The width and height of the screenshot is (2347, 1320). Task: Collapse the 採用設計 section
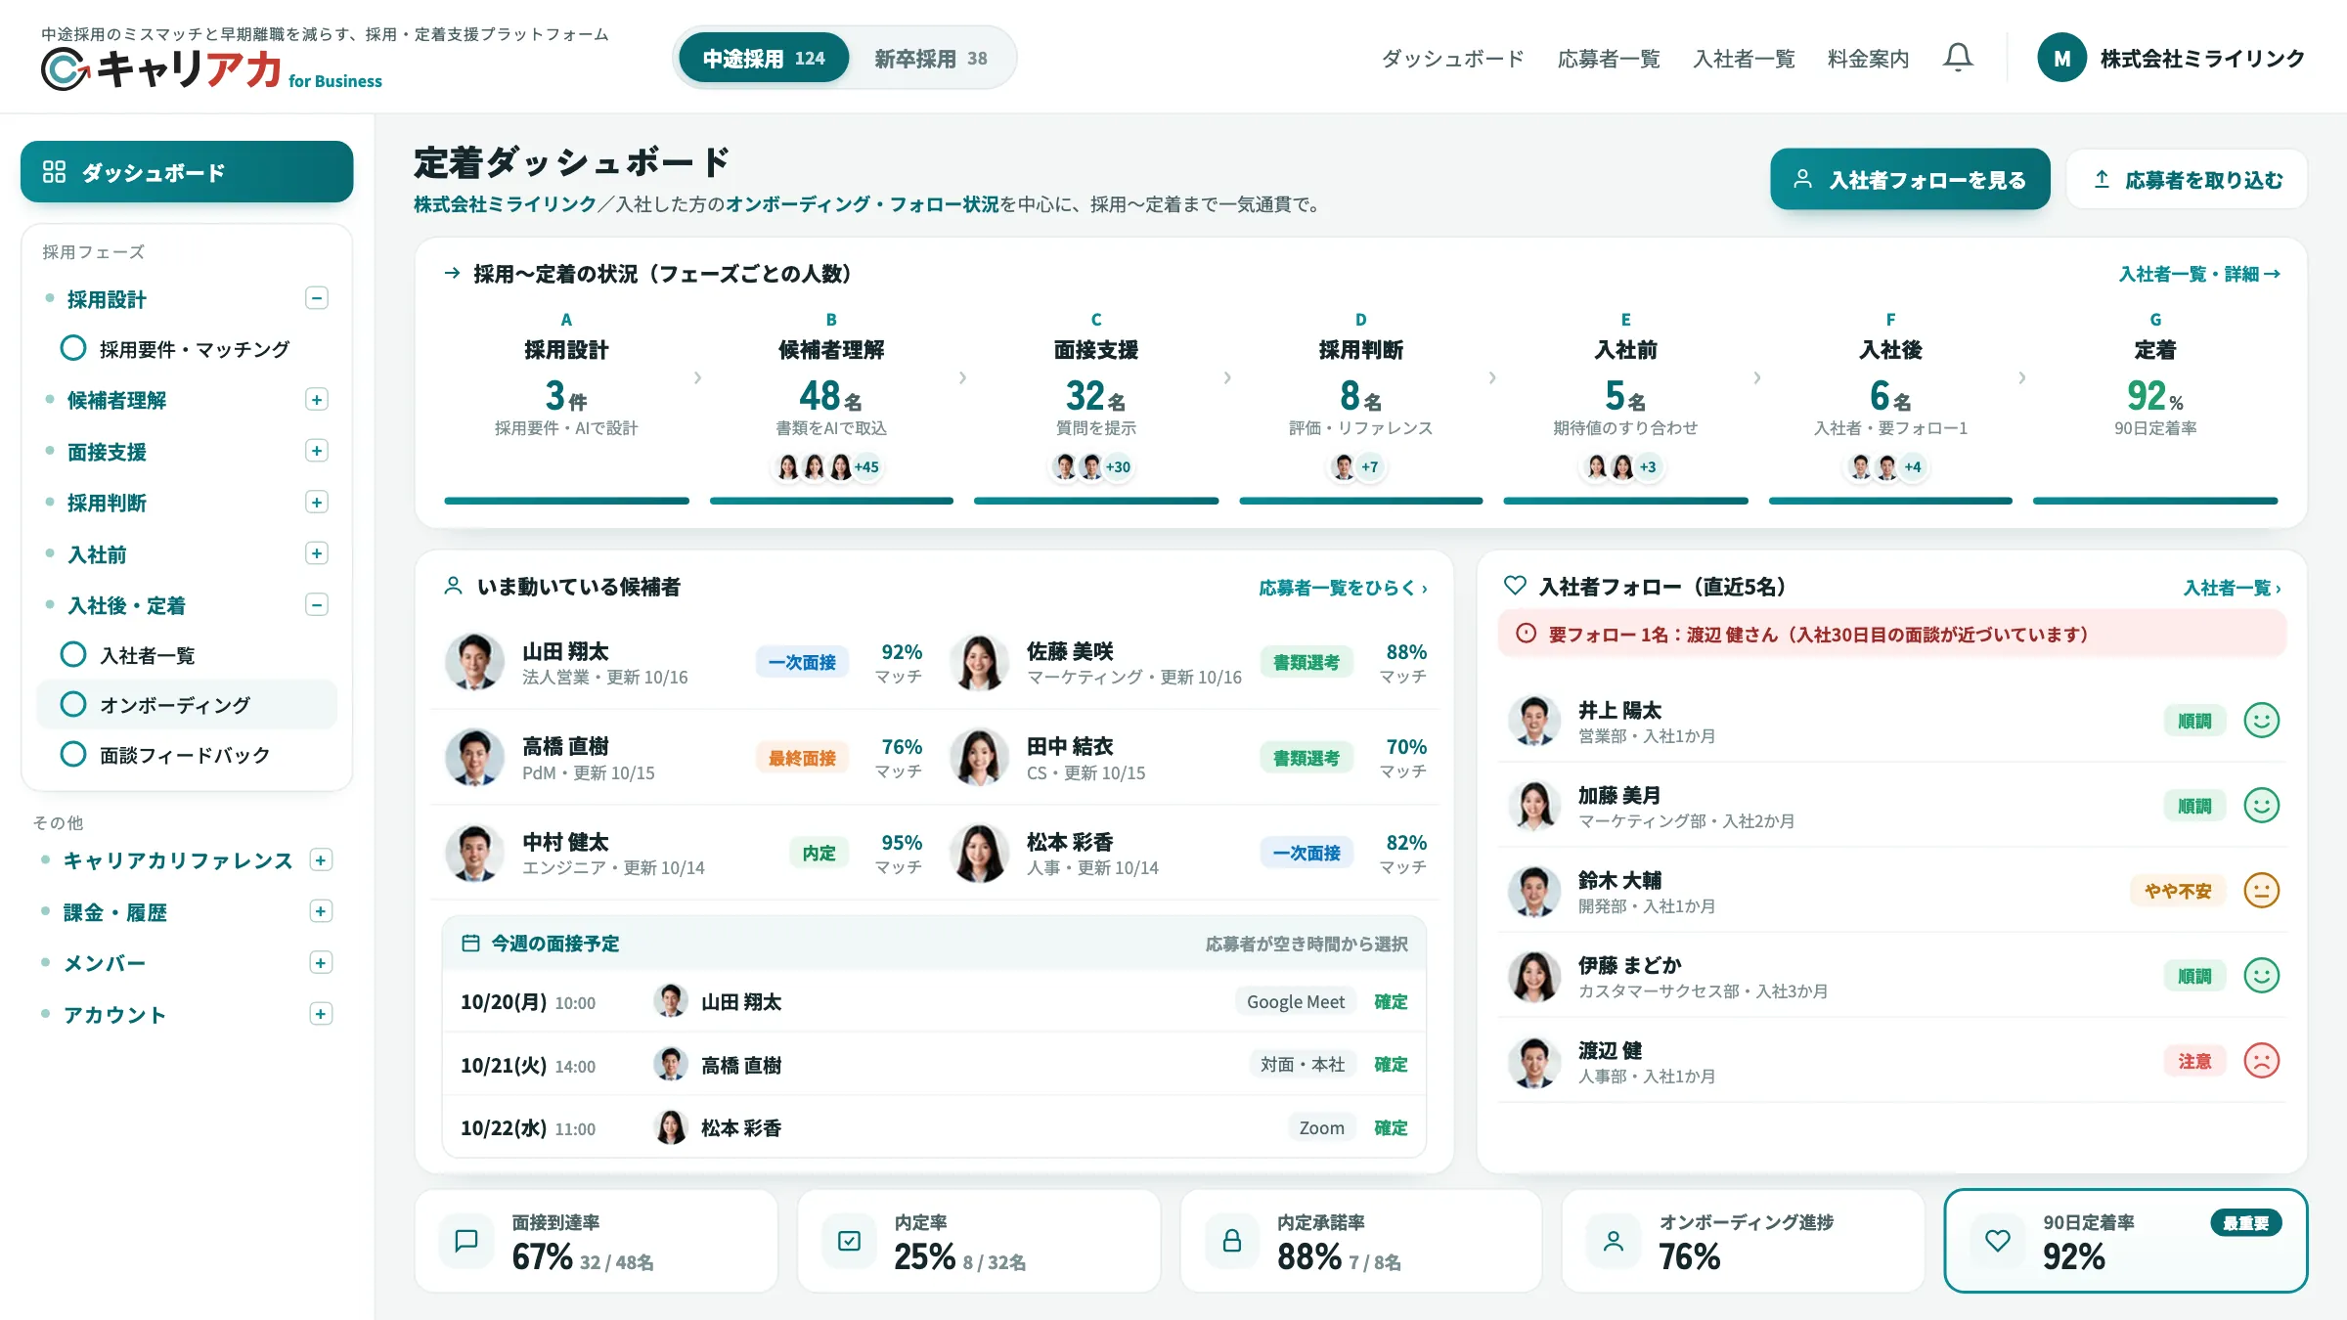pyautogui.click(x=316, y=298)
